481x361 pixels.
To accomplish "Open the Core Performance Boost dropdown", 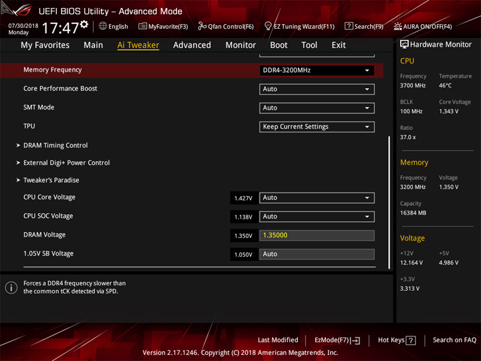I will (x=317, y=89).
